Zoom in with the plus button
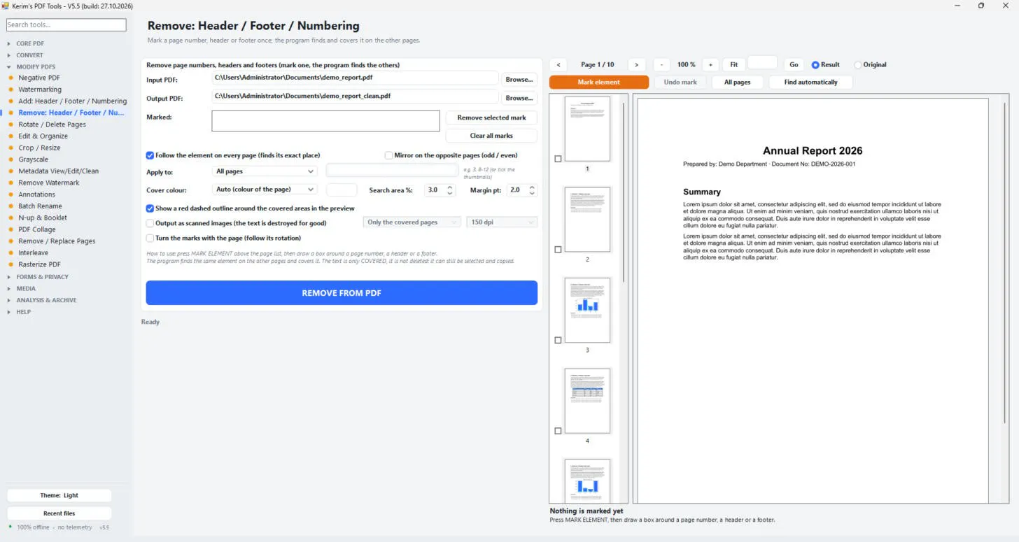The image size is (1019, 542). pos(710,64)
